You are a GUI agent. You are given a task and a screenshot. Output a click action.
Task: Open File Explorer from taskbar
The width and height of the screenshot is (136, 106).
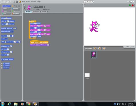tap(16, 104)
